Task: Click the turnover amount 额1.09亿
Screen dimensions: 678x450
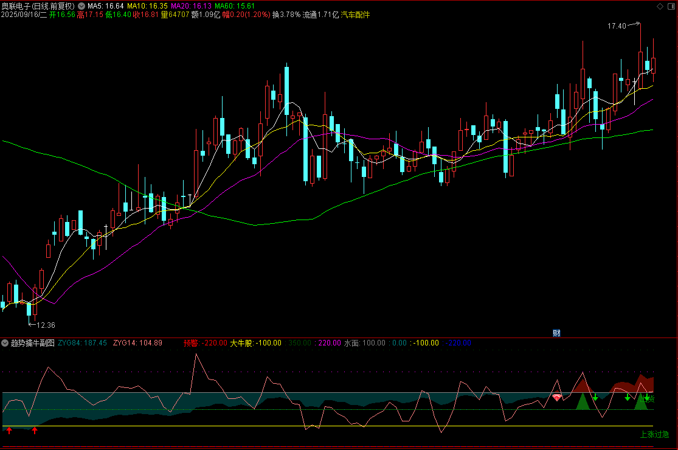Action: click(x=206, y=15)
